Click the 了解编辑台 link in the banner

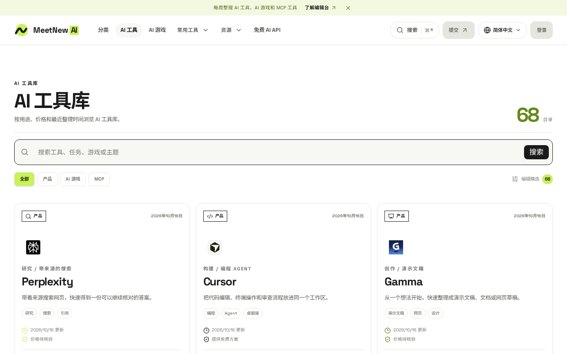(x=320, y=8)
